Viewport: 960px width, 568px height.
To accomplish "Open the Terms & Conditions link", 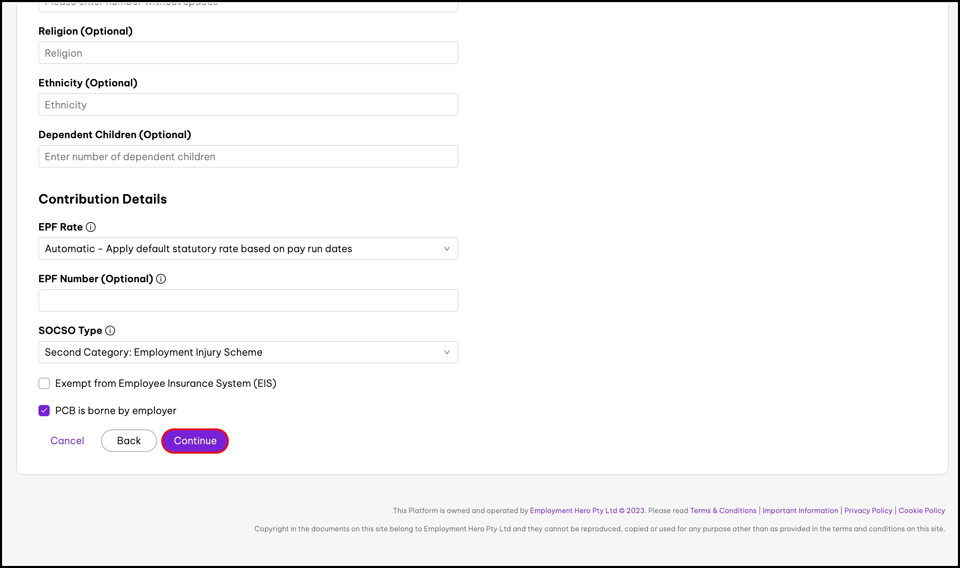I will (x=723, y=510).
